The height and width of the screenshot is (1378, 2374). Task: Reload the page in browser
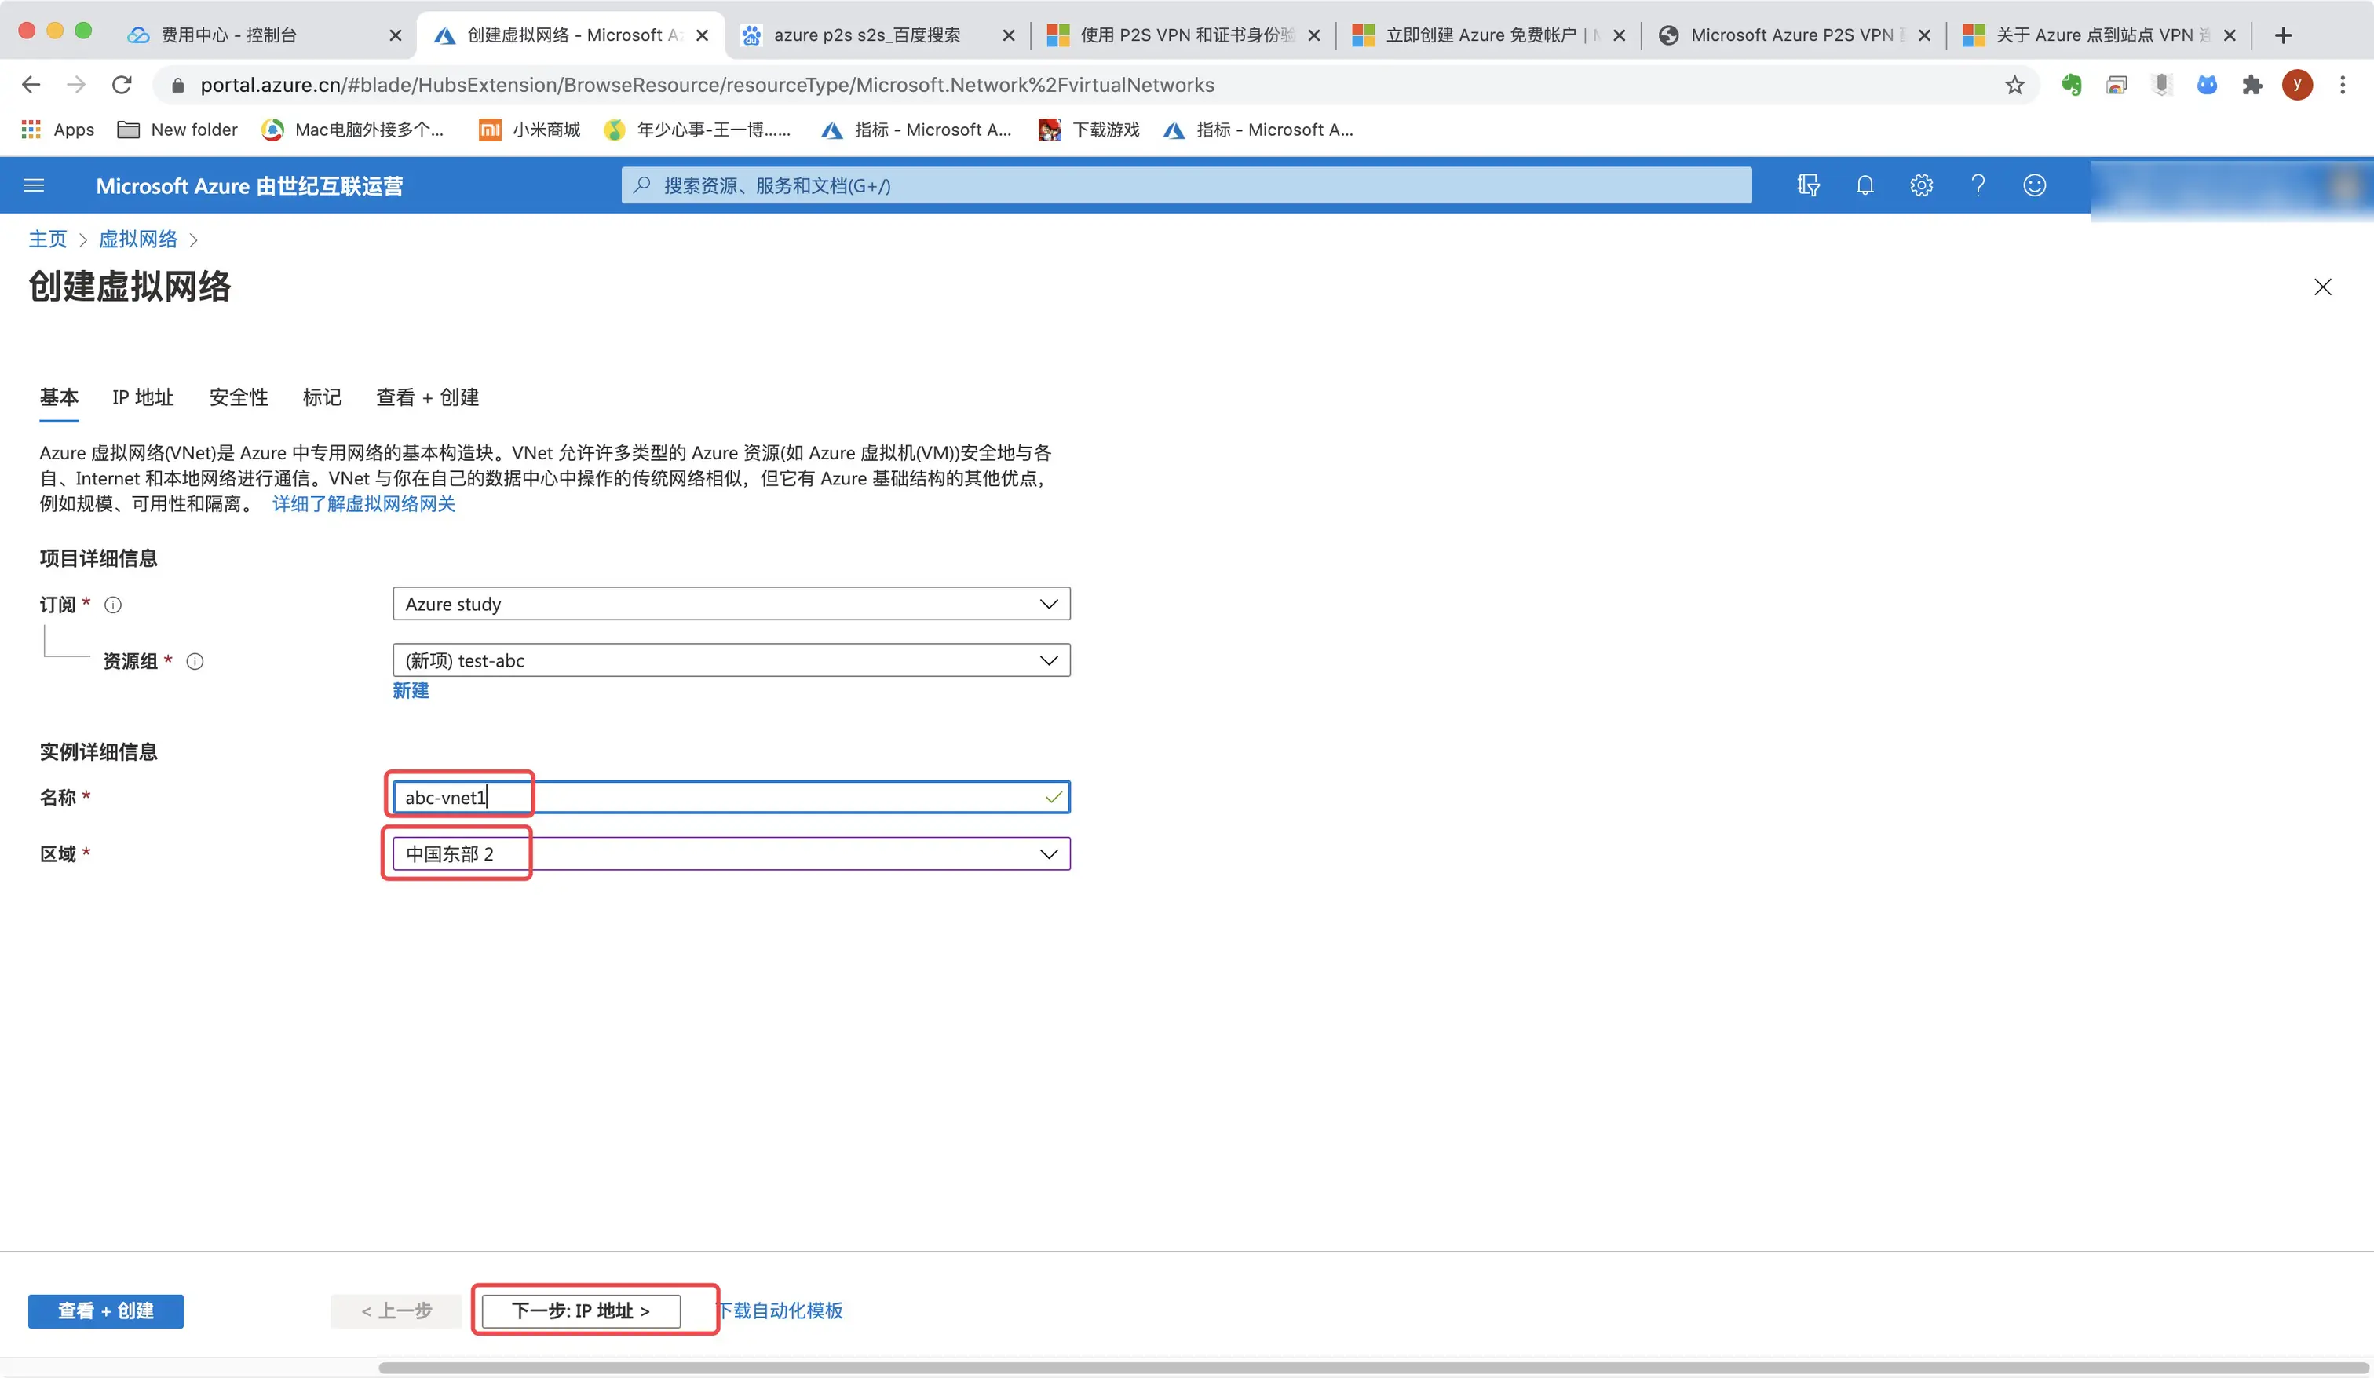pyautogui.click(x=122, y=85)
